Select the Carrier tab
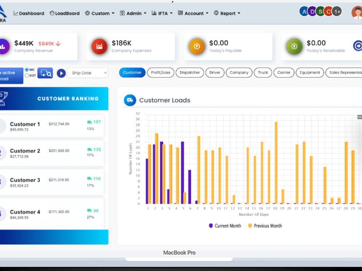The width and height of the screenshot is (362, 271). coord(284,73)
